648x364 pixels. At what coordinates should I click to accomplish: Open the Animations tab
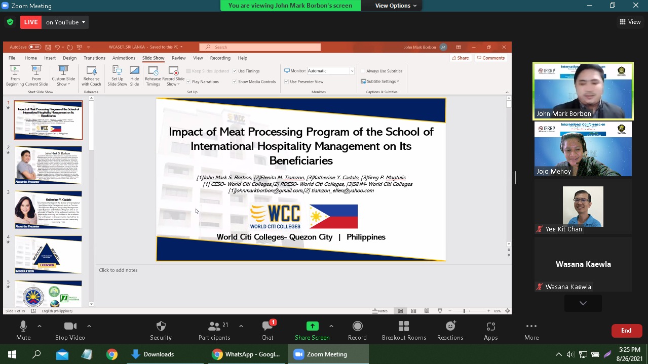point(124,58)
